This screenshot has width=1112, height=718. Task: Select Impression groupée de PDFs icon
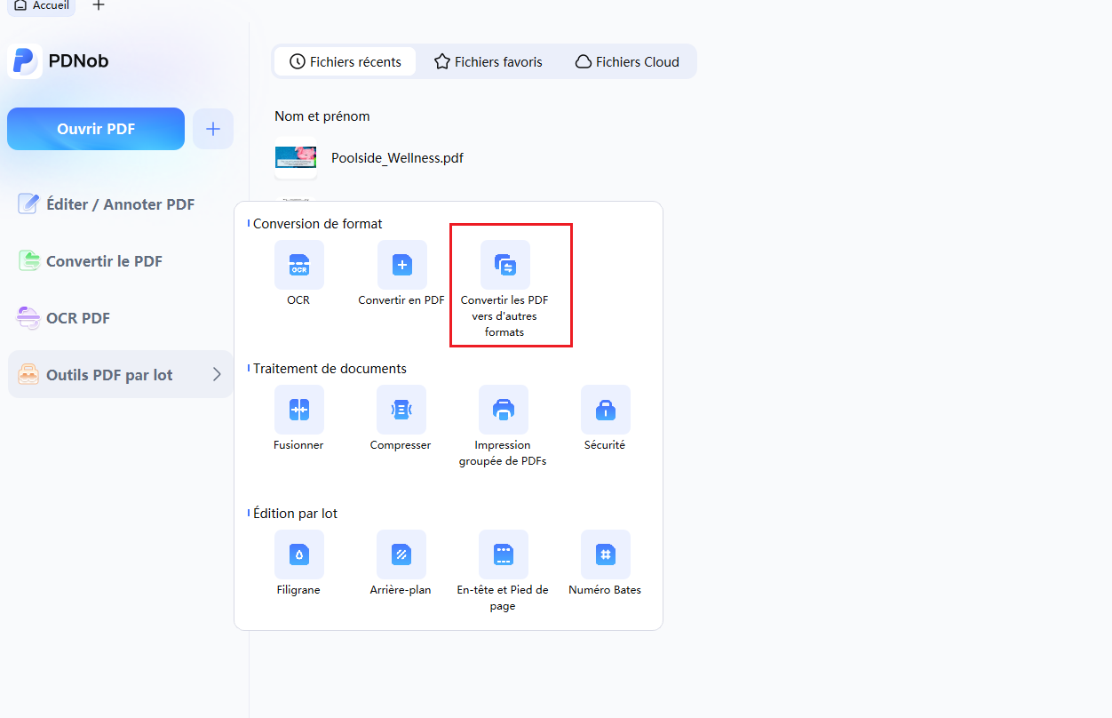pos(504,410)
